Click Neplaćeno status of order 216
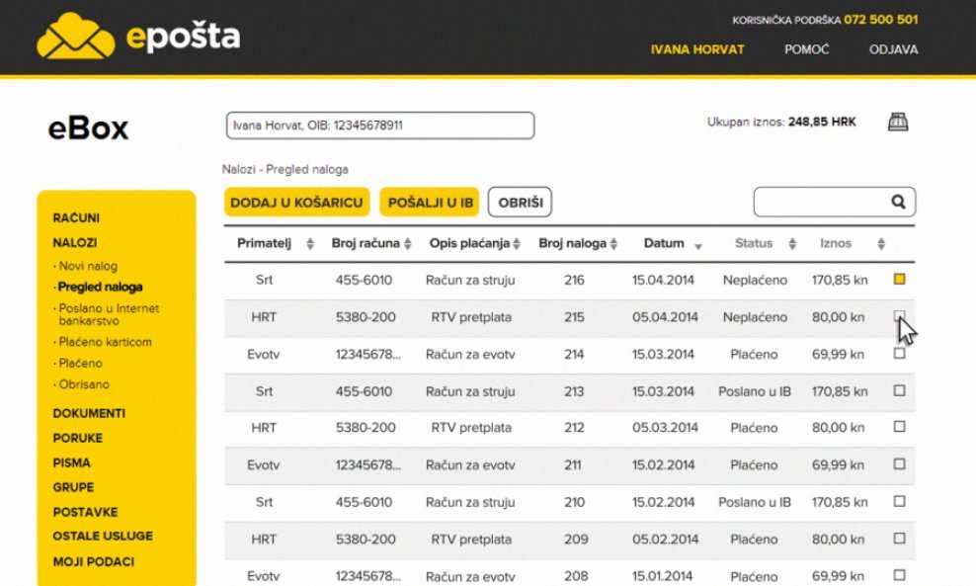Image resolution: width=976 pixels, height=586 pixels. (755, 281)
